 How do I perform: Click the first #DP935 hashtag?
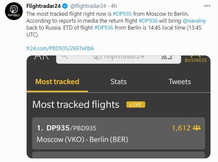(x=124, y=14)
